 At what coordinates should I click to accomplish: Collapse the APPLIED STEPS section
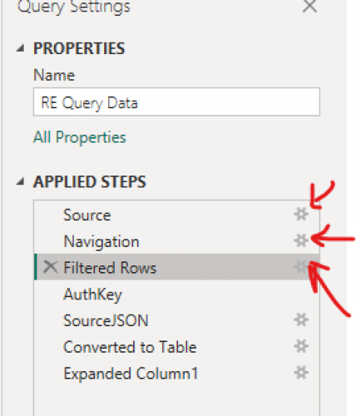20,182
